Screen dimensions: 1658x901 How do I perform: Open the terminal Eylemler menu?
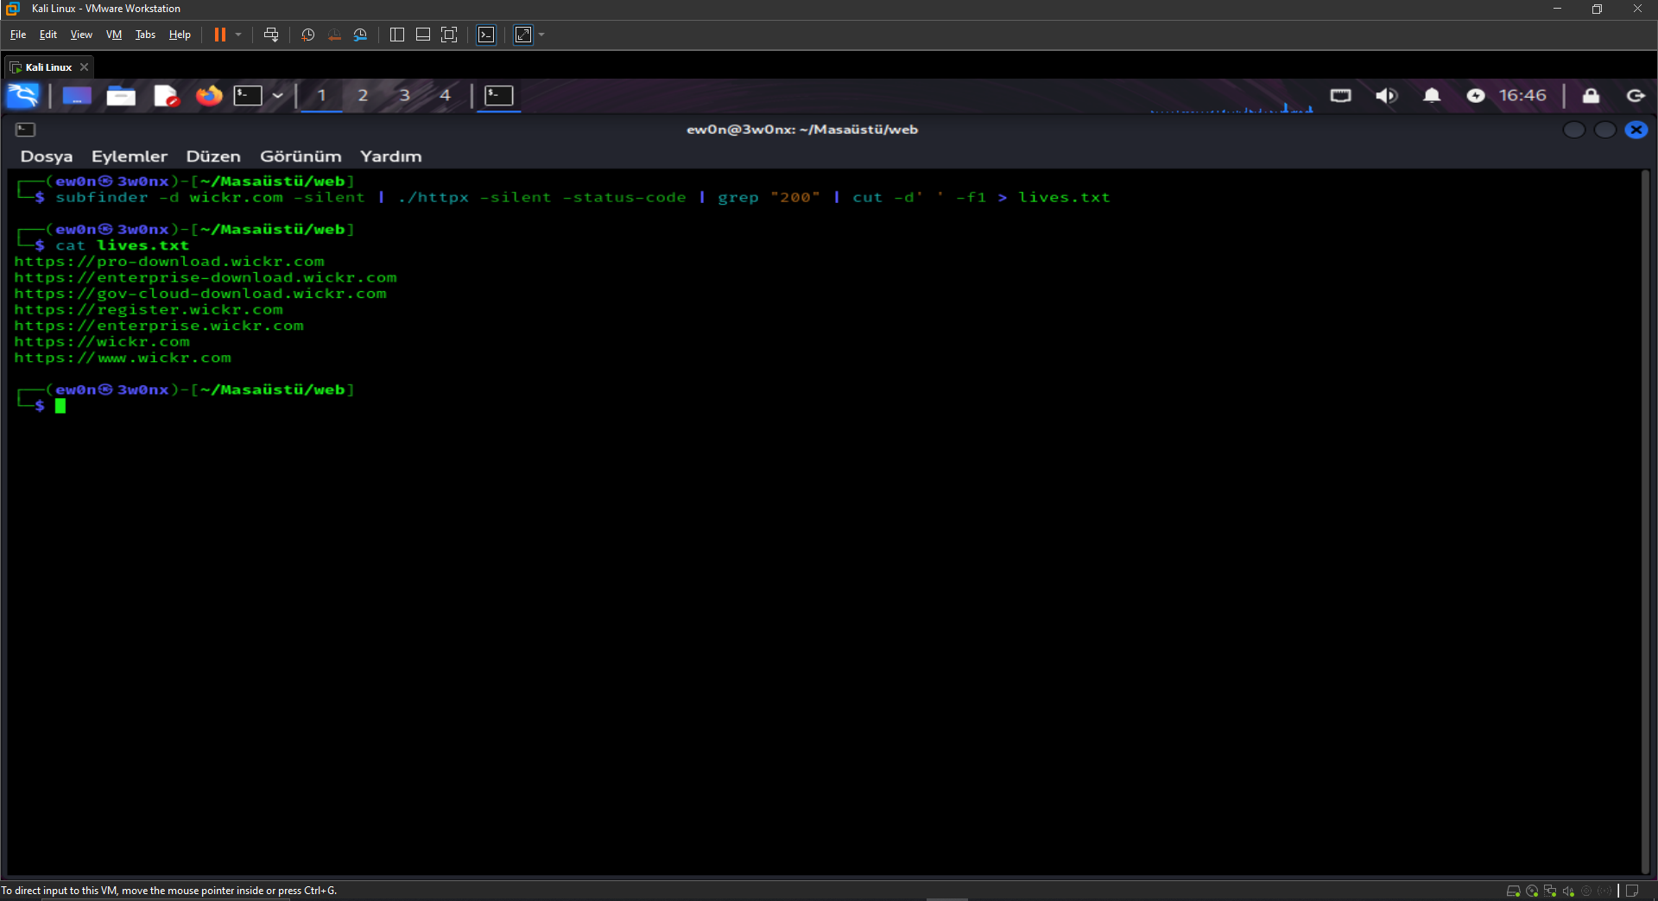tap(130, 156)
